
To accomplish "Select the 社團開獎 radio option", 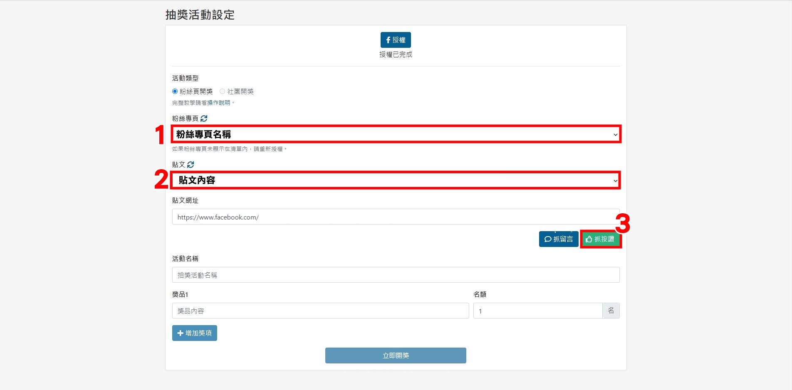I will click(223, 91).
